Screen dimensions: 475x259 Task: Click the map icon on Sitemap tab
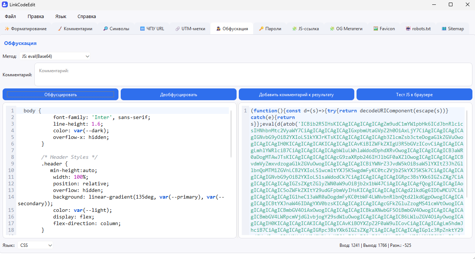tap(444, 29)
